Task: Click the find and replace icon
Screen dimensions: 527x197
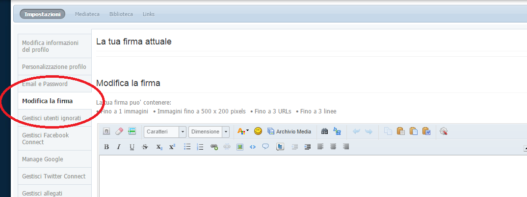Action: coord(337,131)
